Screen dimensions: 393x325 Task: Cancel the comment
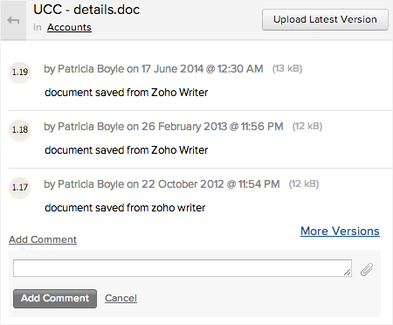(x=121, y=298)
